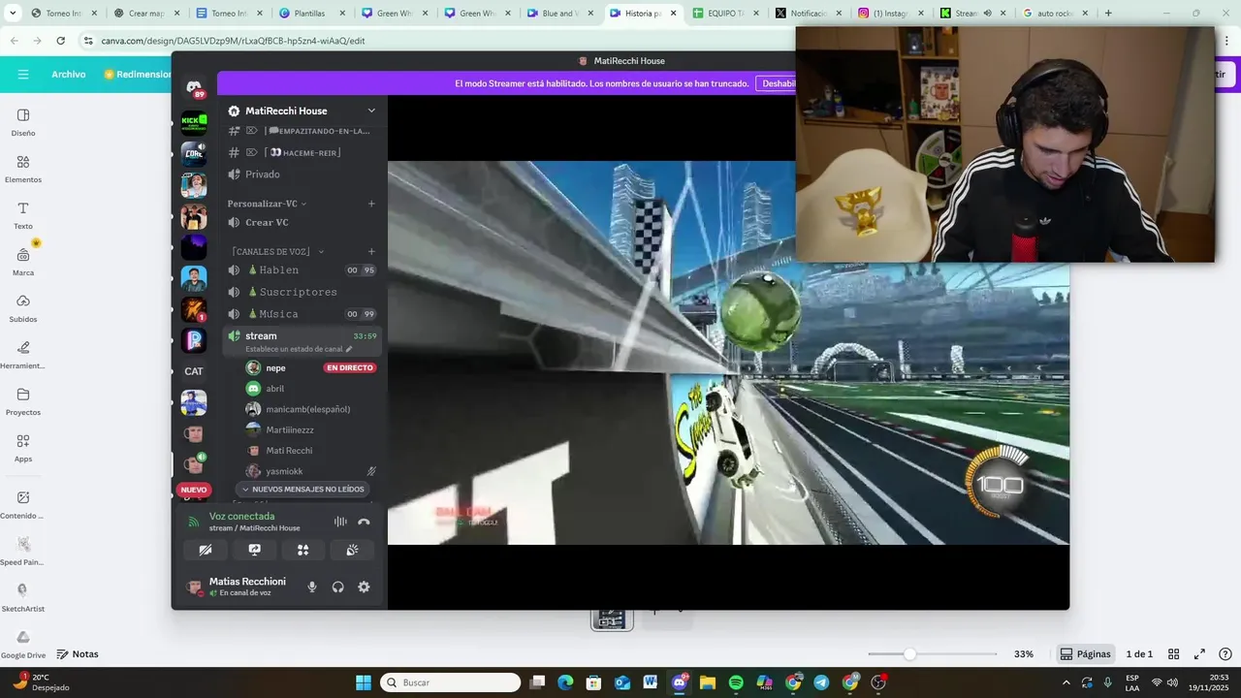Select the CAT server in Discord
1241x698 pixels.
[x=194, y=371]
